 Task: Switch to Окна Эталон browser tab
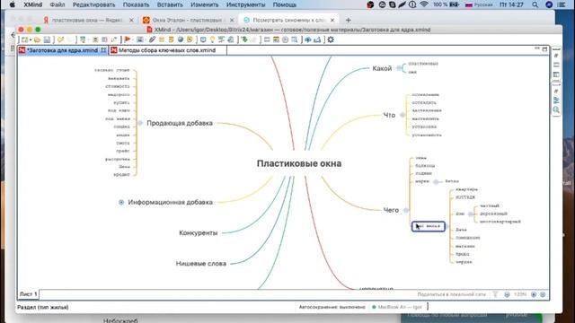tap(188, 20)
